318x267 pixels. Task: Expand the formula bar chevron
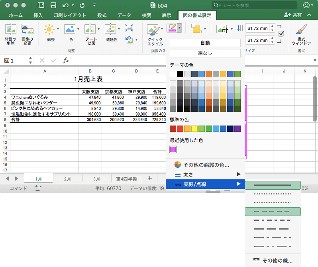pyautogui.click(x=315, y=60)
